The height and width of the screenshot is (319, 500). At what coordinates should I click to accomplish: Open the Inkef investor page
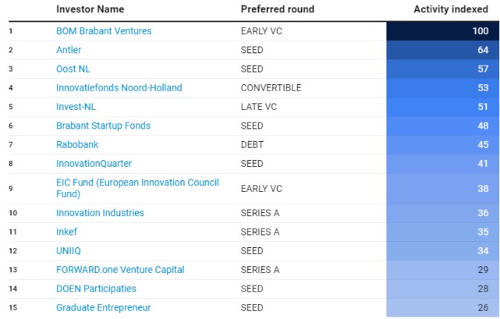coord(67,232)
